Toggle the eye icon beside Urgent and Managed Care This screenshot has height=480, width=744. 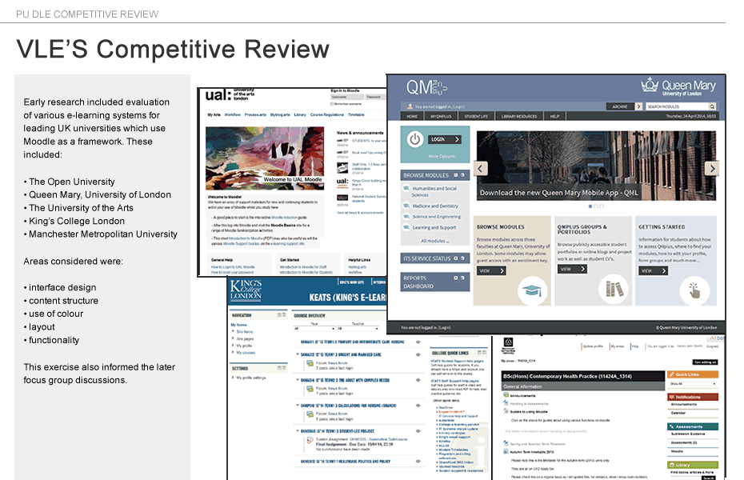(x=418, y=354)
